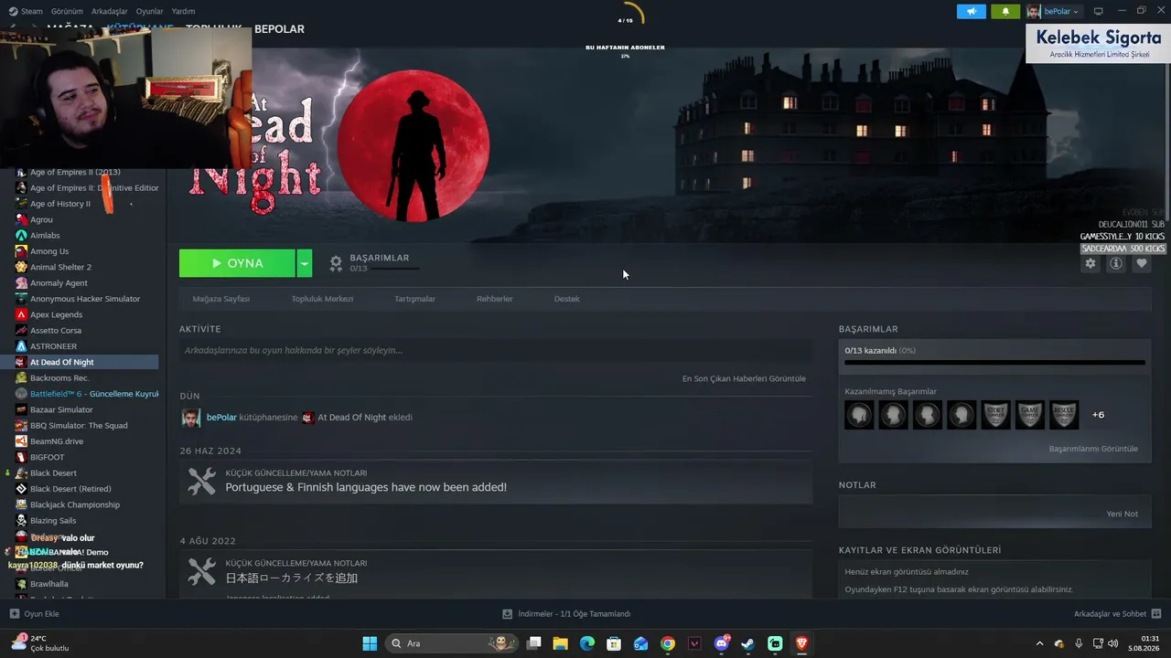This screenshot has height=658, width=1171.
Task: Switch to Big Picture mode monitor icon
Action: point(1099,11)
